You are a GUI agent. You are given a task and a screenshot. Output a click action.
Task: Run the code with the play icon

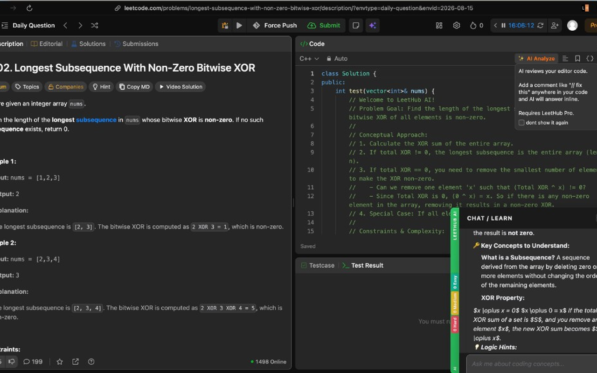tap(239, 26)
